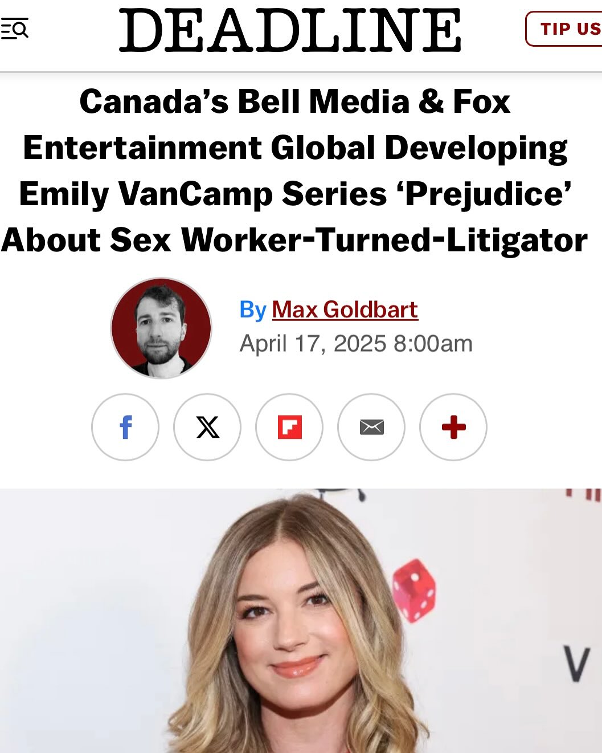Image resolution: width=602 pixels, height=753 pixels.
Task: Click the letter V on the photo backdrop
Action: point(576,664)
